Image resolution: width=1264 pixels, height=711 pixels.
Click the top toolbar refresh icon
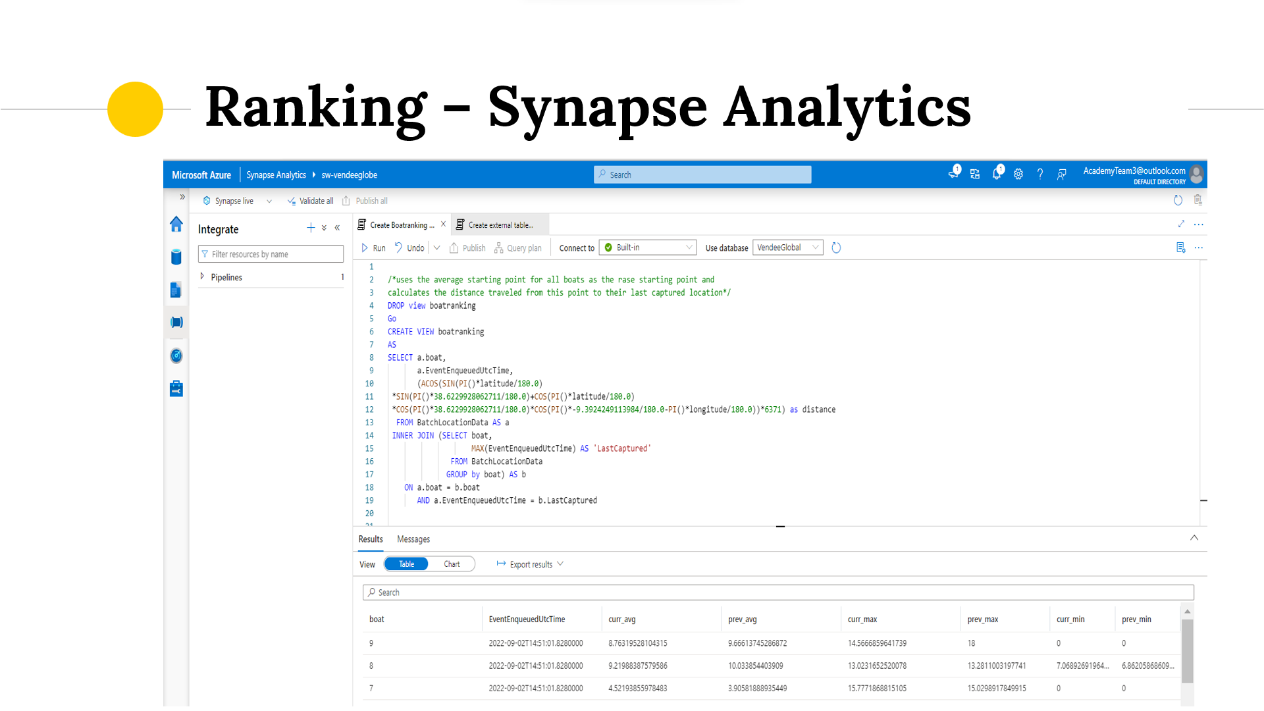1178,200
